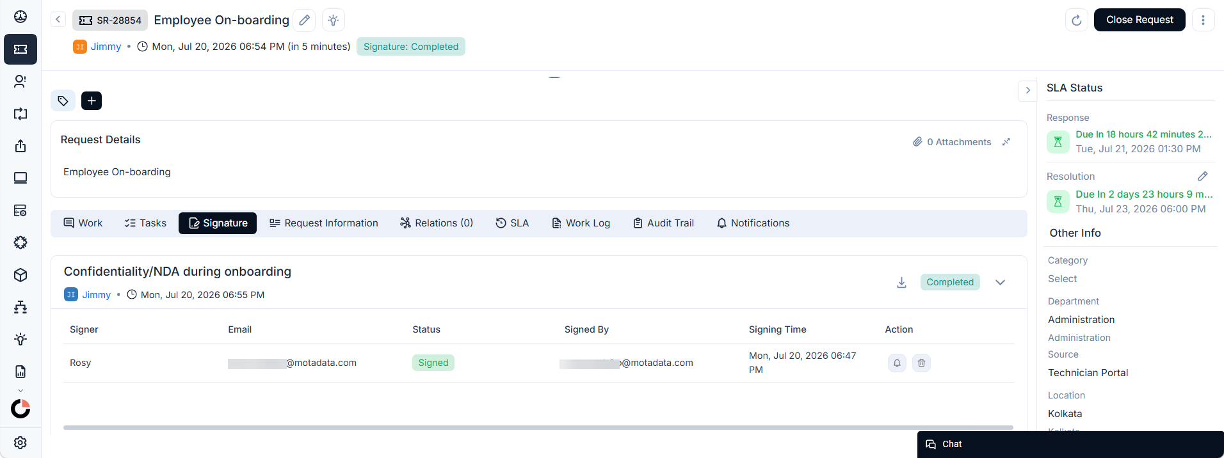1224x458 pixels.
Task: Edit the Resolution due time pencil
Action: [x=1203, y=176]
